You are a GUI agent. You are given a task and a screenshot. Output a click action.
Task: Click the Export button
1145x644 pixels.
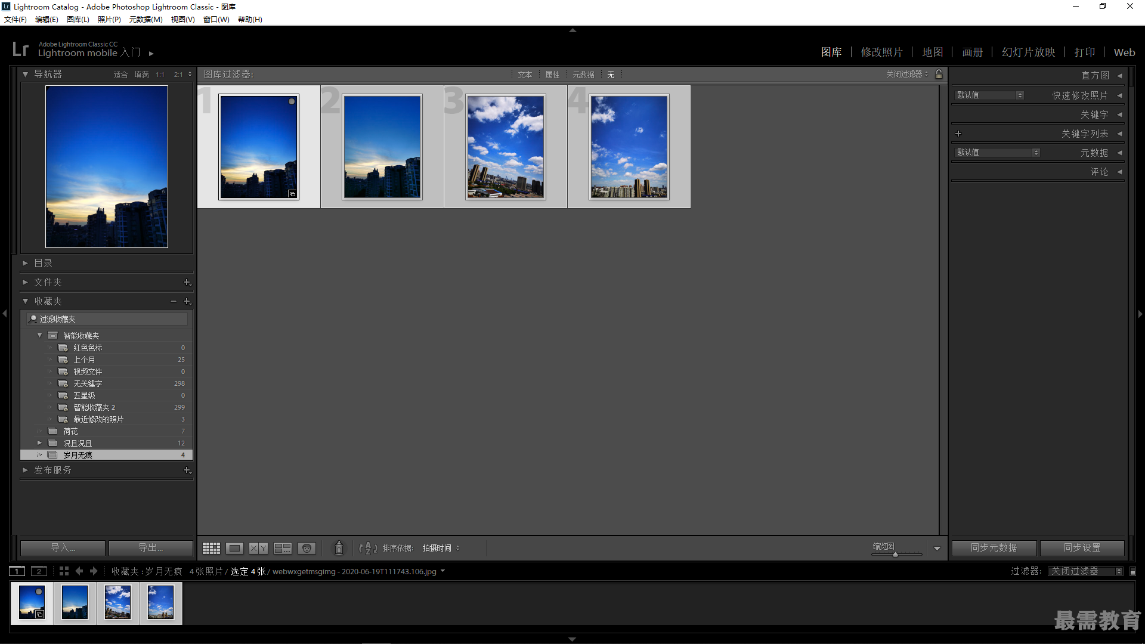pos(151,548)
